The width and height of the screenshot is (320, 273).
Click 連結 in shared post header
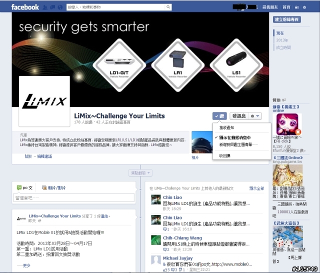pos(104,216)
